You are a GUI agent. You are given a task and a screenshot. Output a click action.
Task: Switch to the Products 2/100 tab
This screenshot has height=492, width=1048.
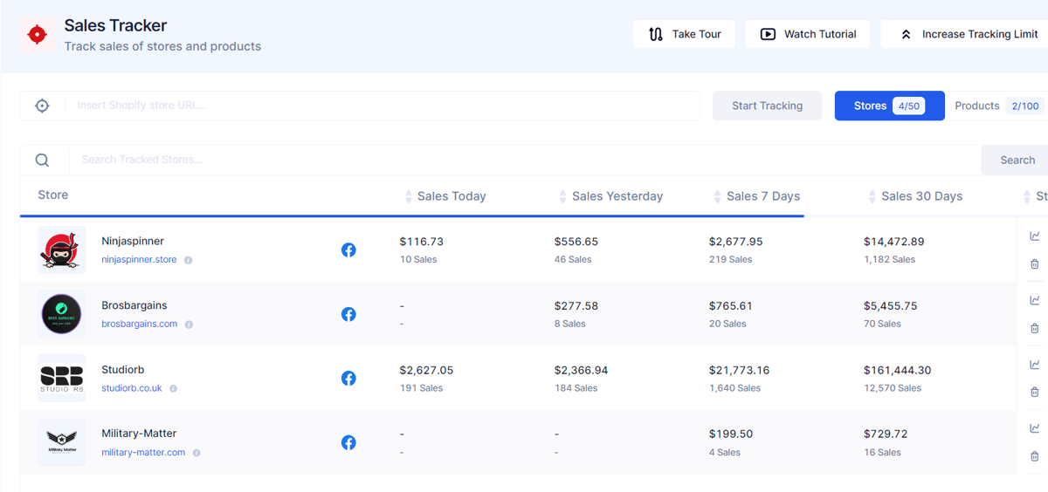[x=998, y=106]
